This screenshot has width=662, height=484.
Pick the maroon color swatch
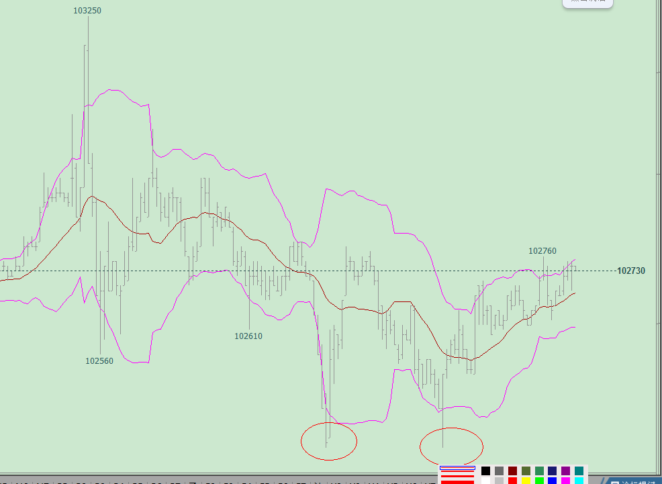pyautogui.click(x=512, y=471)
